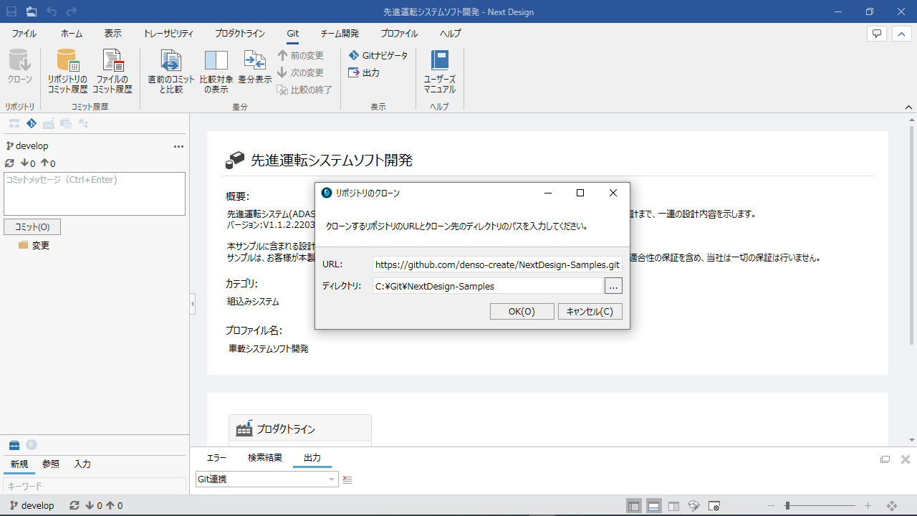Click the save-all icon in title bar
The height and width of the screenshot is (516, 917).
click(x=32, y=11)
